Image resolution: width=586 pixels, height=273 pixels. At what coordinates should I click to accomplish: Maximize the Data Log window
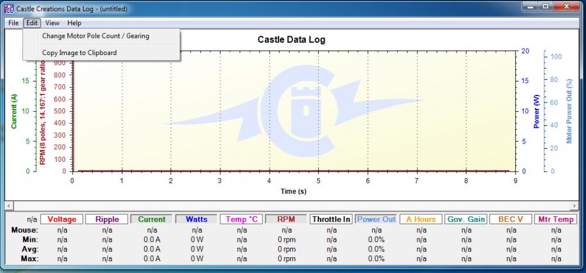(546, 6)
